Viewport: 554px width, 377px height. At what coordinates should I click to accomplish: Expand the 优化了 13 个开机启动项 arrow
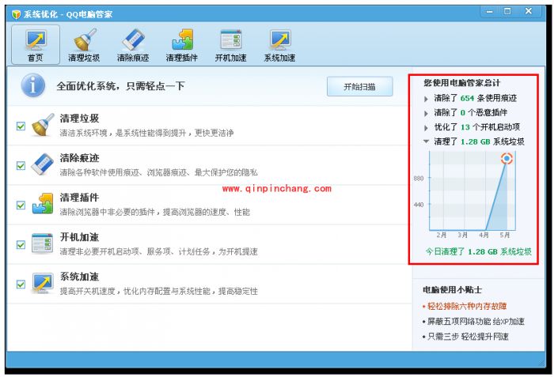[x=426, y=128]
